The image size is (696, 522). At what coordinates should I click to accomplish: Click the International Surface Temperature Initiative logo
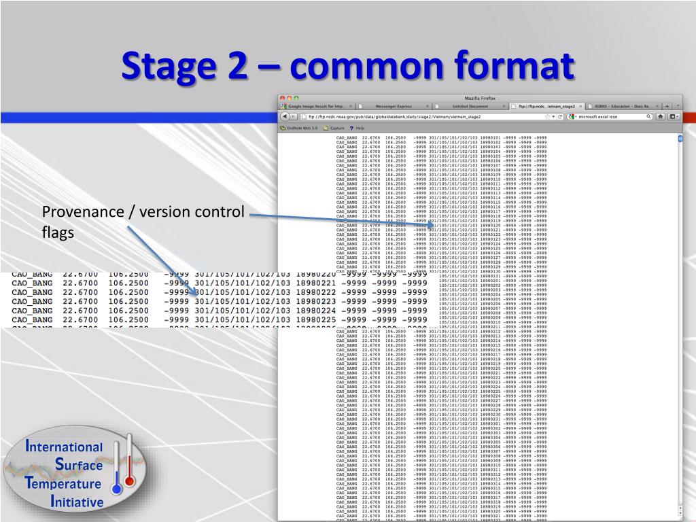click(x=75, y=470)
